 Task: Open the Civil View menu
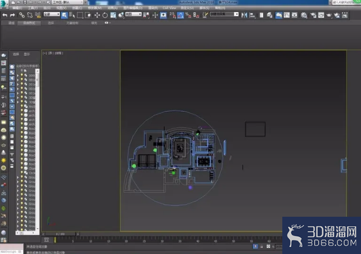[169, 8]
